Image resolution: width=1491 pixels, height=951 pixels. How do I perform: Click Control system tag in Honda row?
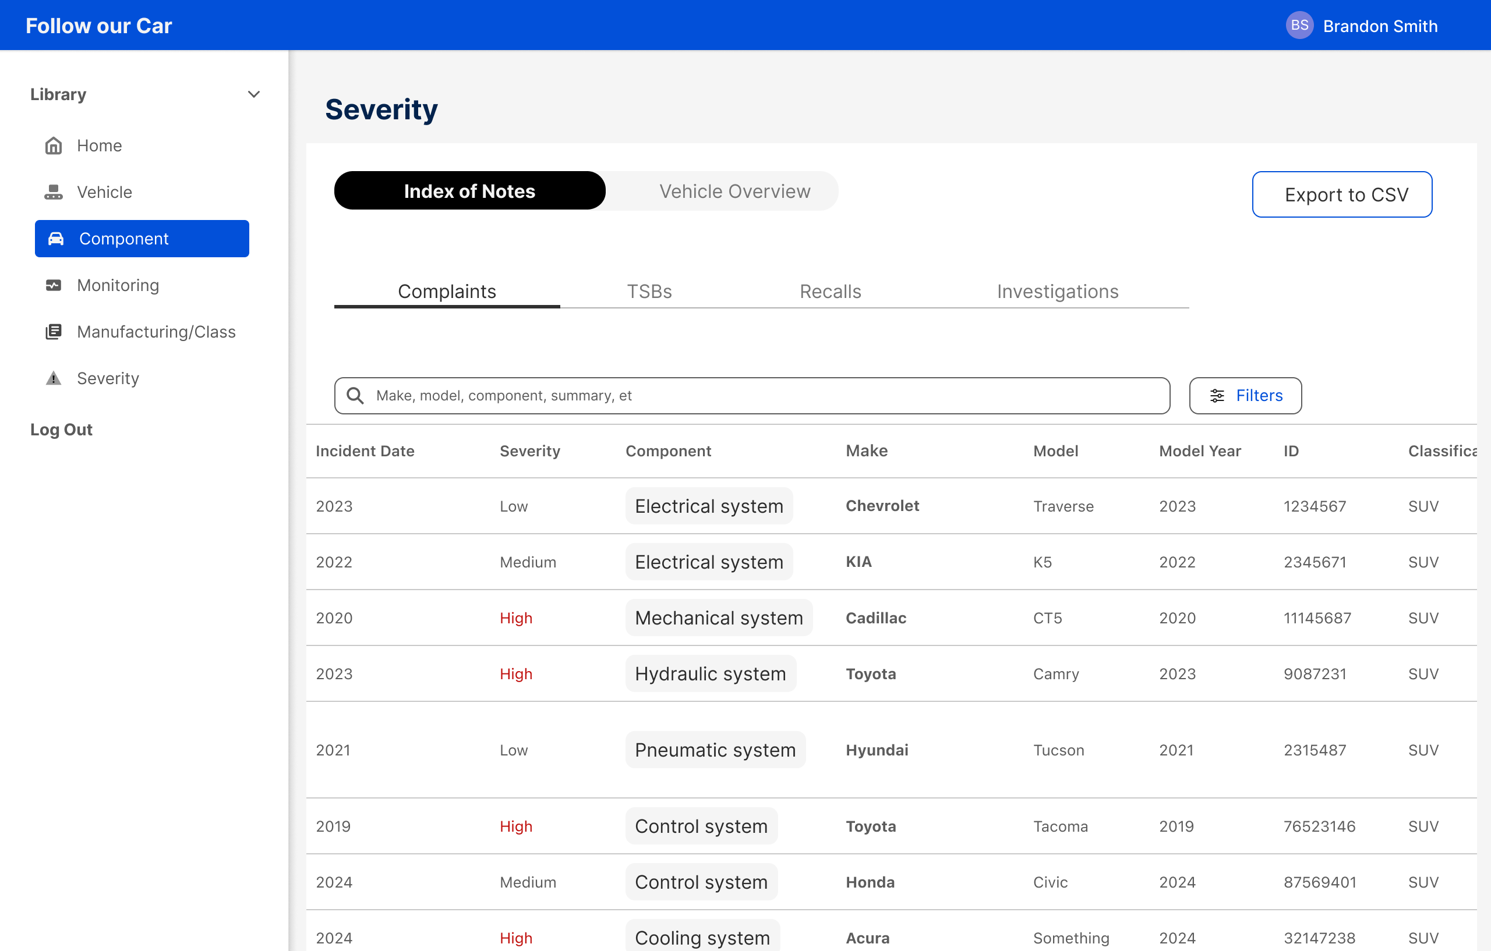(701, 882)
